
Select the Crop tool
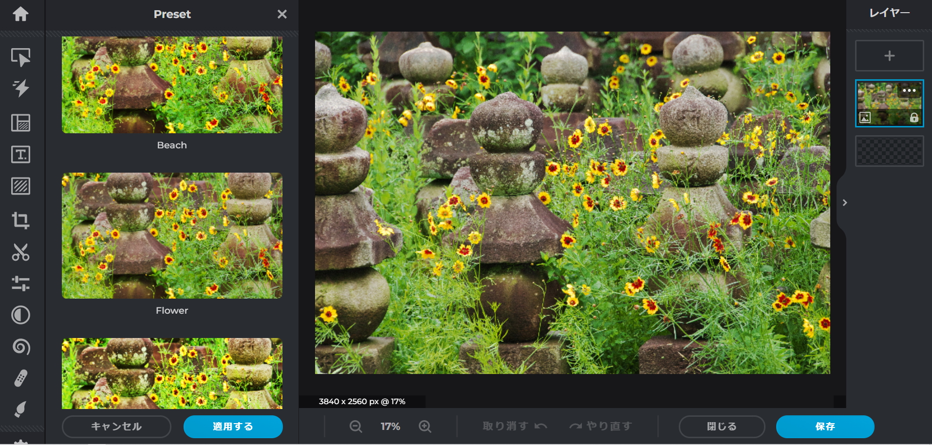(x=20, y=220)
